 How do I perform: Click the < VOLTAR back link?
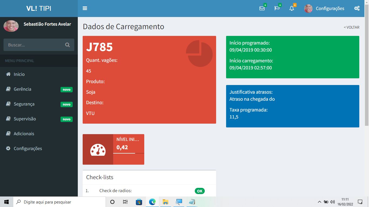(x=351, y=27)
